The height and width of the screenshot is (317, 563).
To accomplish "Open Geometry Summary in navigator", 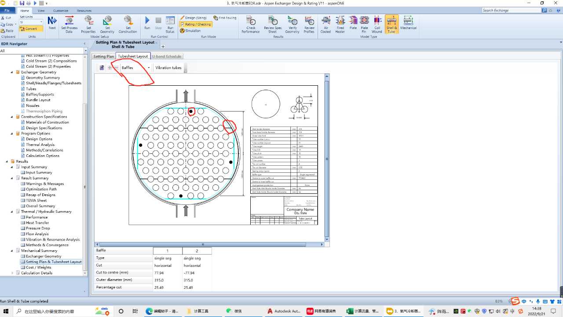I will click(x=43, y=78).
